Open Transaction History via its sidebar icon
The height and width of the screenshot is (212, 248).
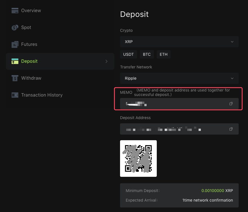click(x=15, y=95)
